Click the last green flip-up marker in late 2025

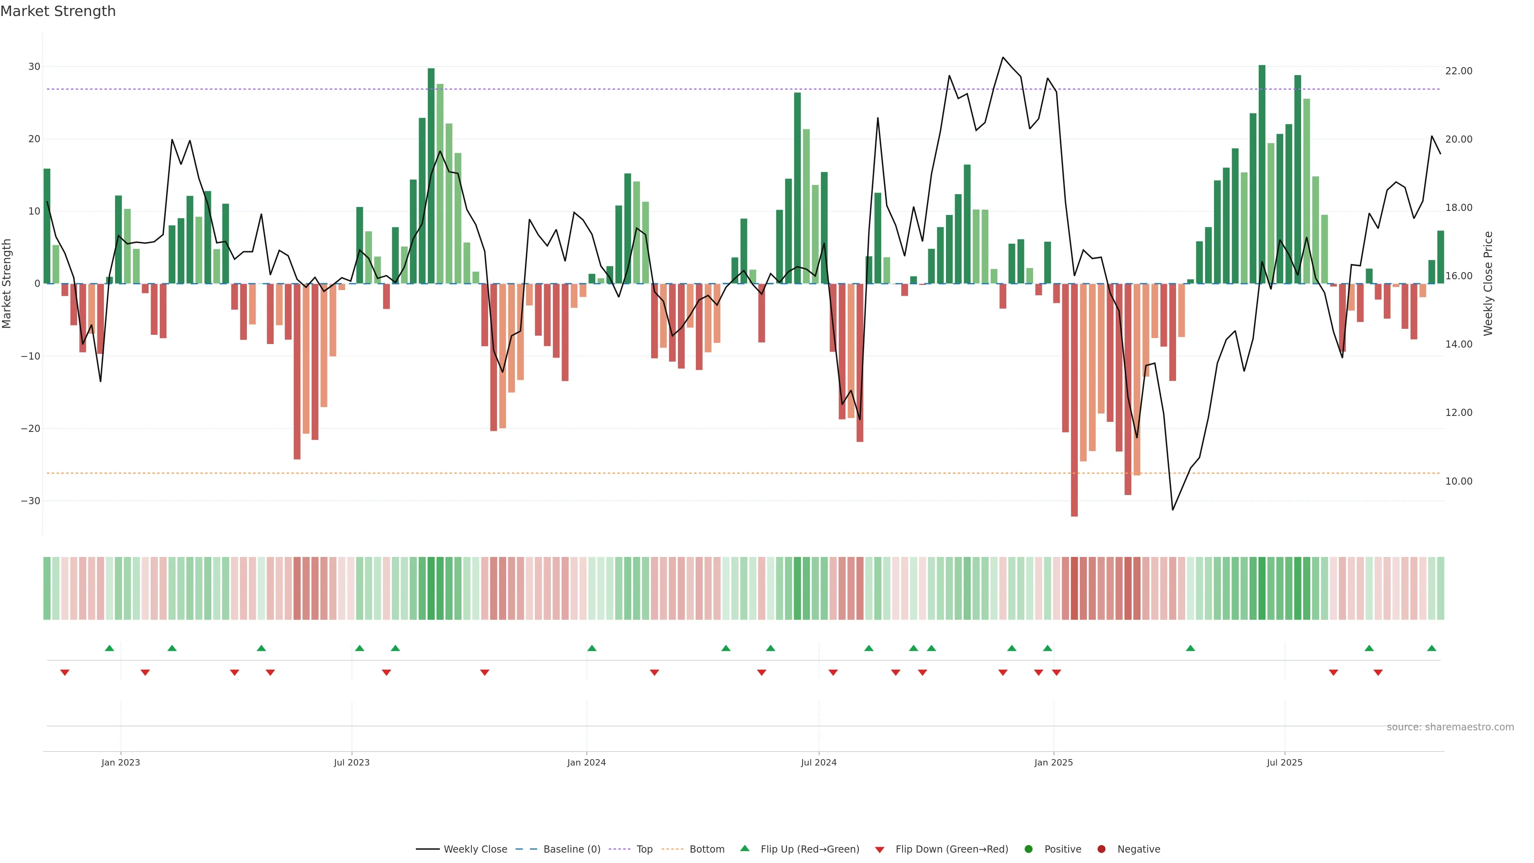click(x=1432, y=648)
